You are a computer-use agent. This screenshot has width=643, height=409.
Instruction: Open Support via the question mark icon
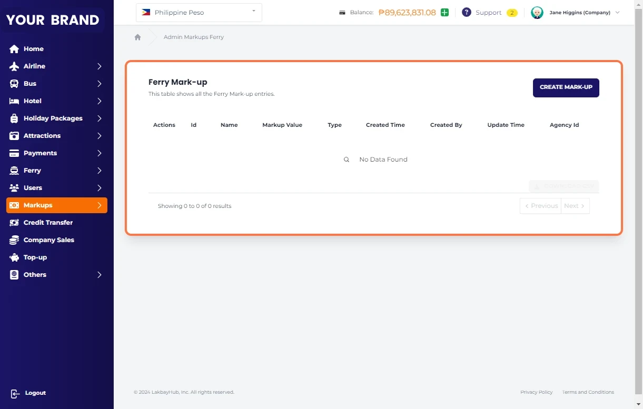pos(466,13)
